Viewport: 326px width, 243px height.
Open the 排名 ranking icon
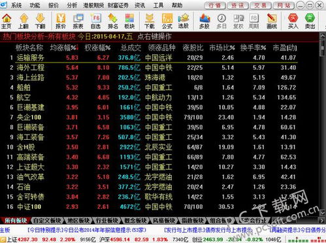[113, 22]
